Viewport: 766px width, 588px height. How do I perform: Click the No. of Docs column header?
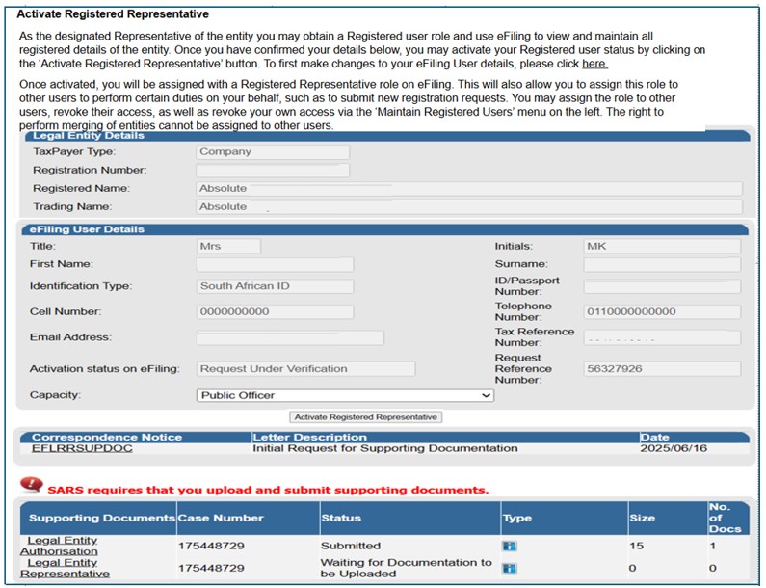click(725, 518)
